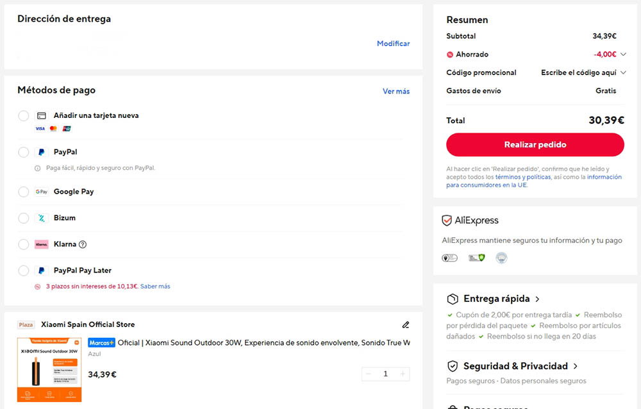Click the first security certification badge
Image resolution: width=641 pixels, height=409 pixels.
click(x=450, y=258)
